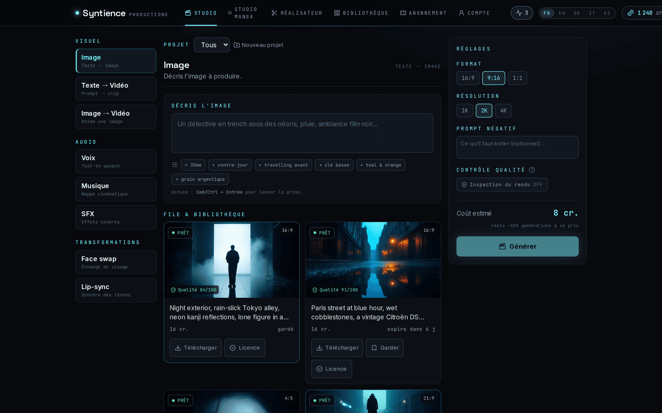Click license icon on Paris street card
The height and width of the screenshot is (413, 662).
320,369
